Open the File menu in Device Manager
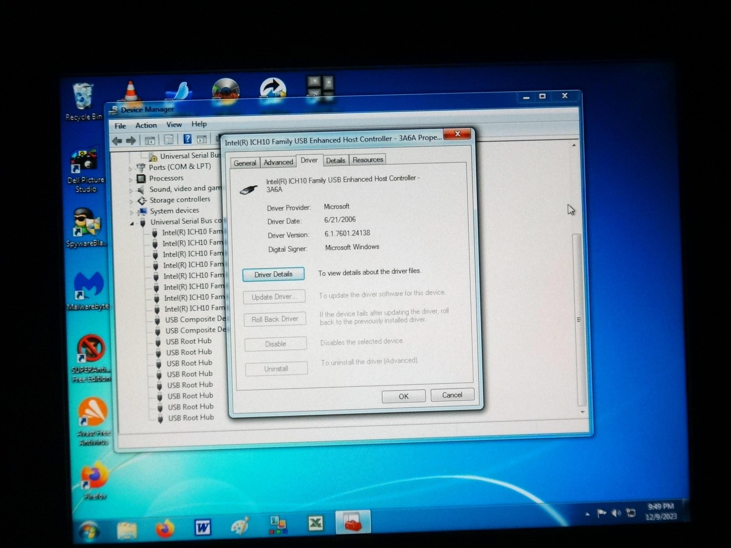 (x=120, y=126)
